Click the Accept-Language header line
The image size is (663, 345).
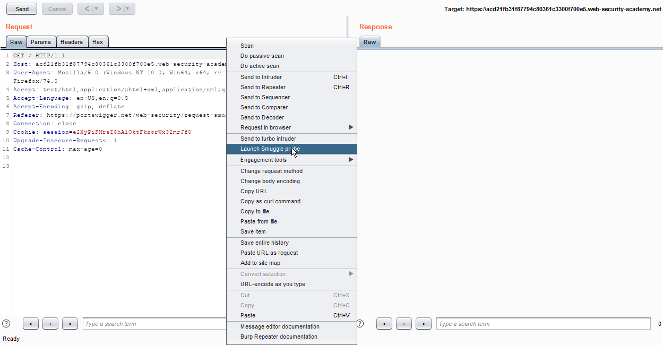tap(71, 98)
